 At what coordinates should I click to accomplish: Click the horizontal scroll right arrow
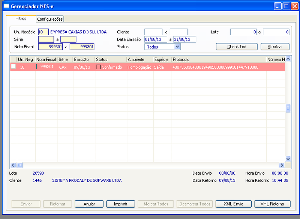click(x=282, y=165)
